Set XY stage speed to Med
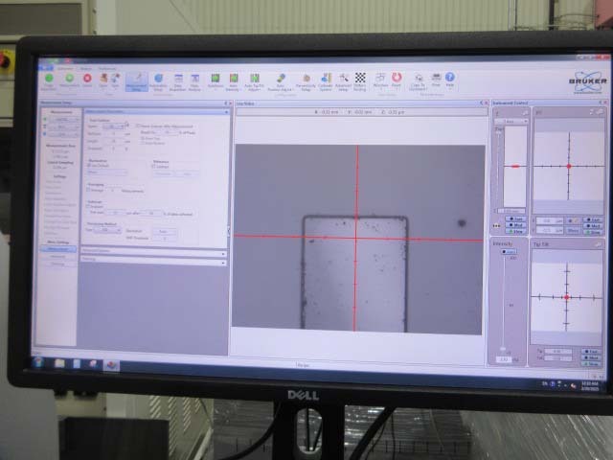This screenshot has width=613, height=460. point(593,226)
